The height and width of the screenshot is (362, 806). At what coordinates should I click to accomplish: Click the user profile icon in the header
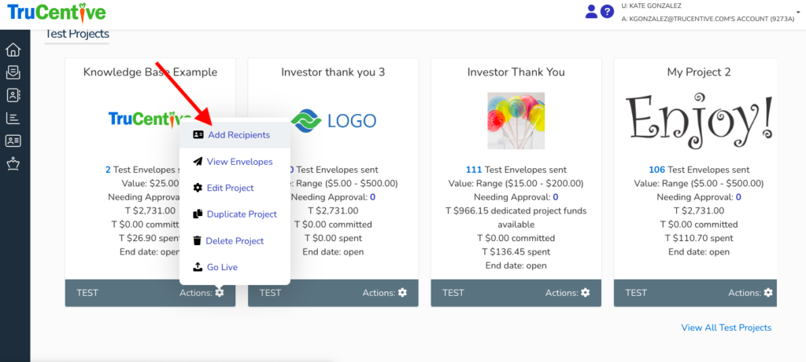pos(592,12)
